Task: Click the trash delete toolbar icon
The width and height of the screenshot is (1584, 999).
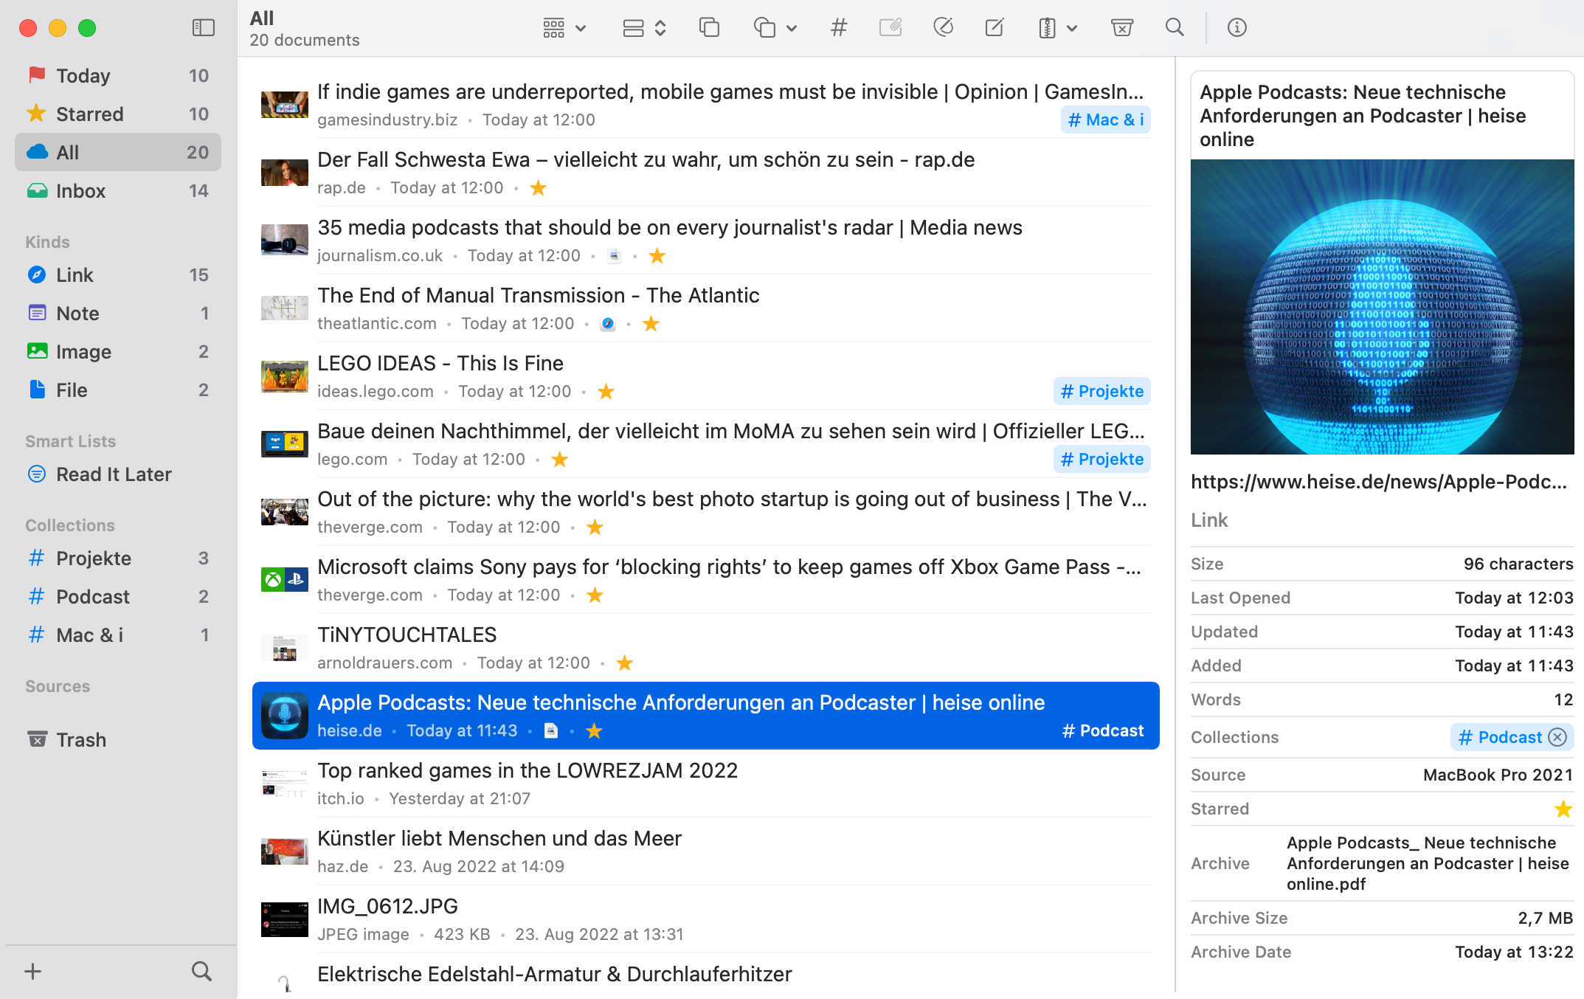Action: [x=1121, y=28]
